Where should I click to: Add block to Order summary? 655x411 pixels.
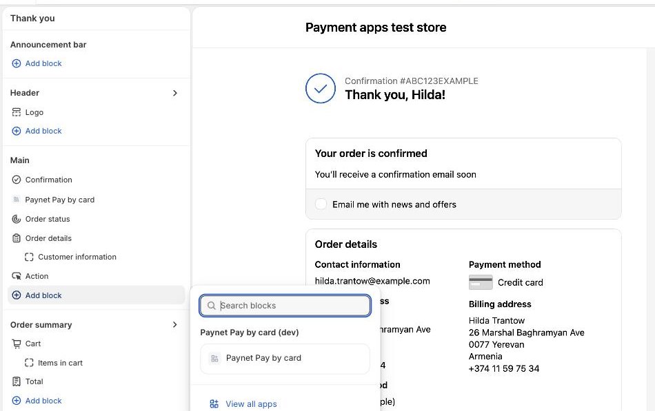43,401
